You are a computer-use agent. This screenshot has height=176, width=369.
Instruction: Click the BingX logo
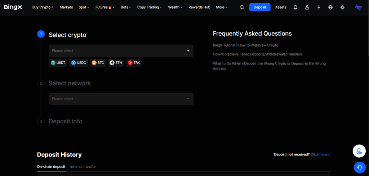pyautogui.click(x=13, y=7)
